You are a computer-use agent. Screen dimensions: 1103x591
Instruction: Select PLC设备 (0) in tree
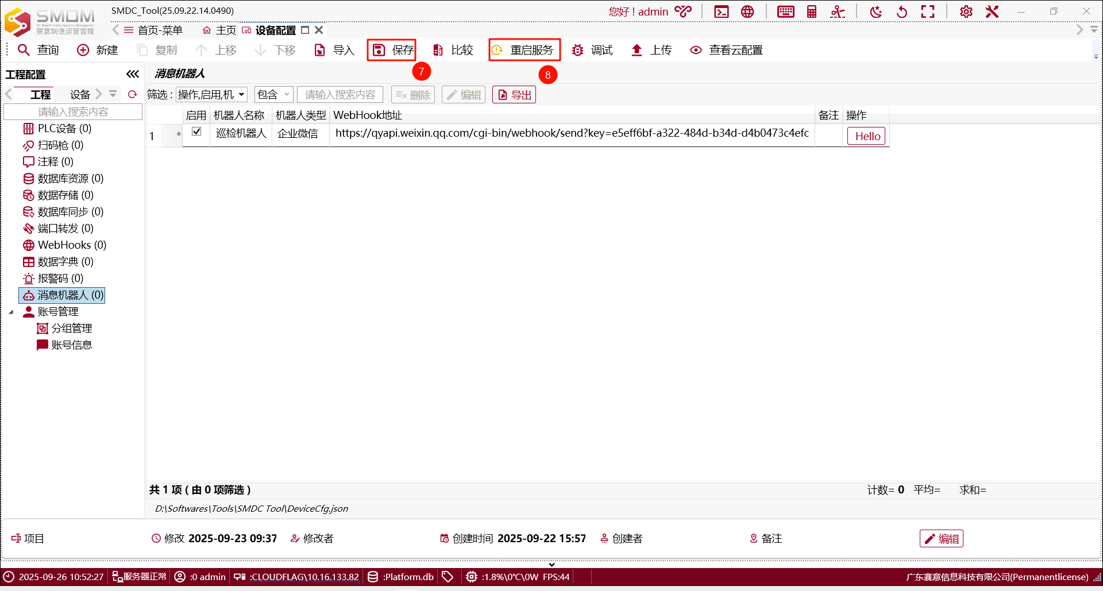pos(57,128)
